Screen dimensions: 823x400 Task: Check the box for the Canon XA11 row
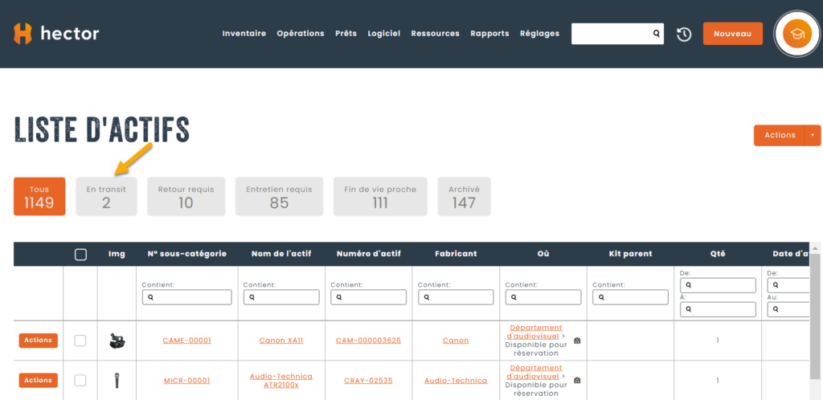point(80,341)
